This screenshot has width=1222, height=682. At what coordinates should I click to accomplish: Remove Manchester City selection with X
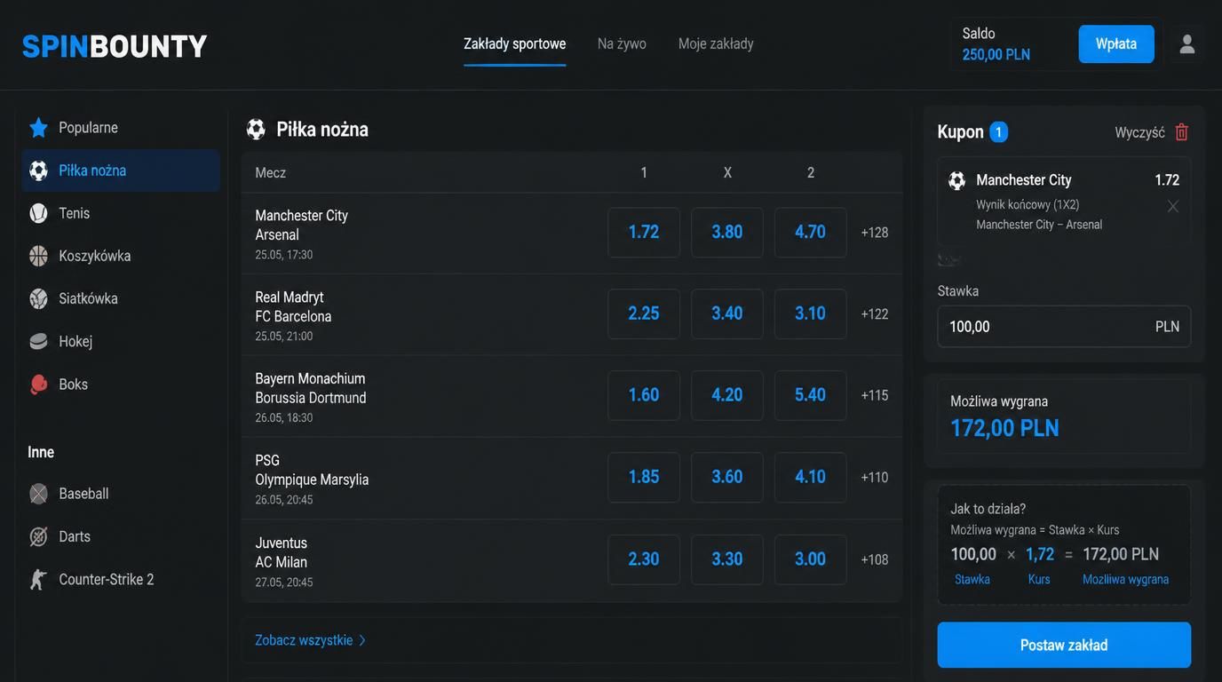1173,206
